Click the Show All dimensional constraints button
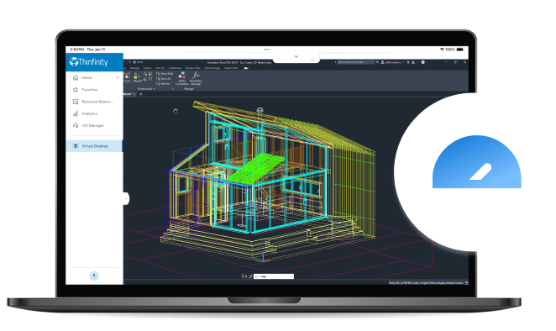The height and width of the screenshot is (331, 556). [164, 79]
